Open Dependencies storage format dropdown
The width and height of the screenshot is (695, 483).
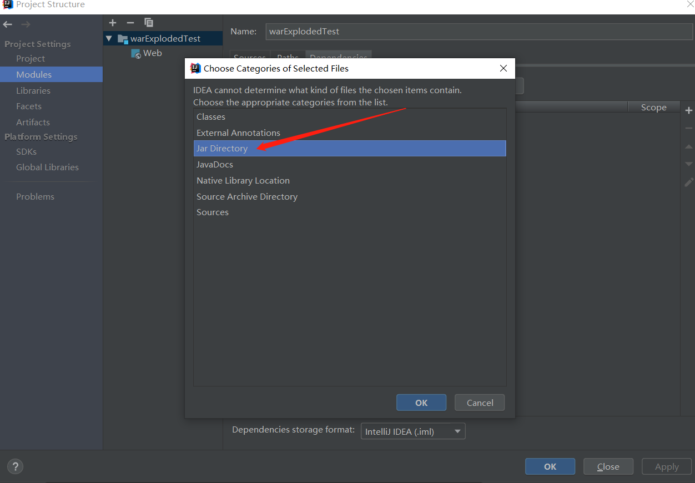pos(413,431)
